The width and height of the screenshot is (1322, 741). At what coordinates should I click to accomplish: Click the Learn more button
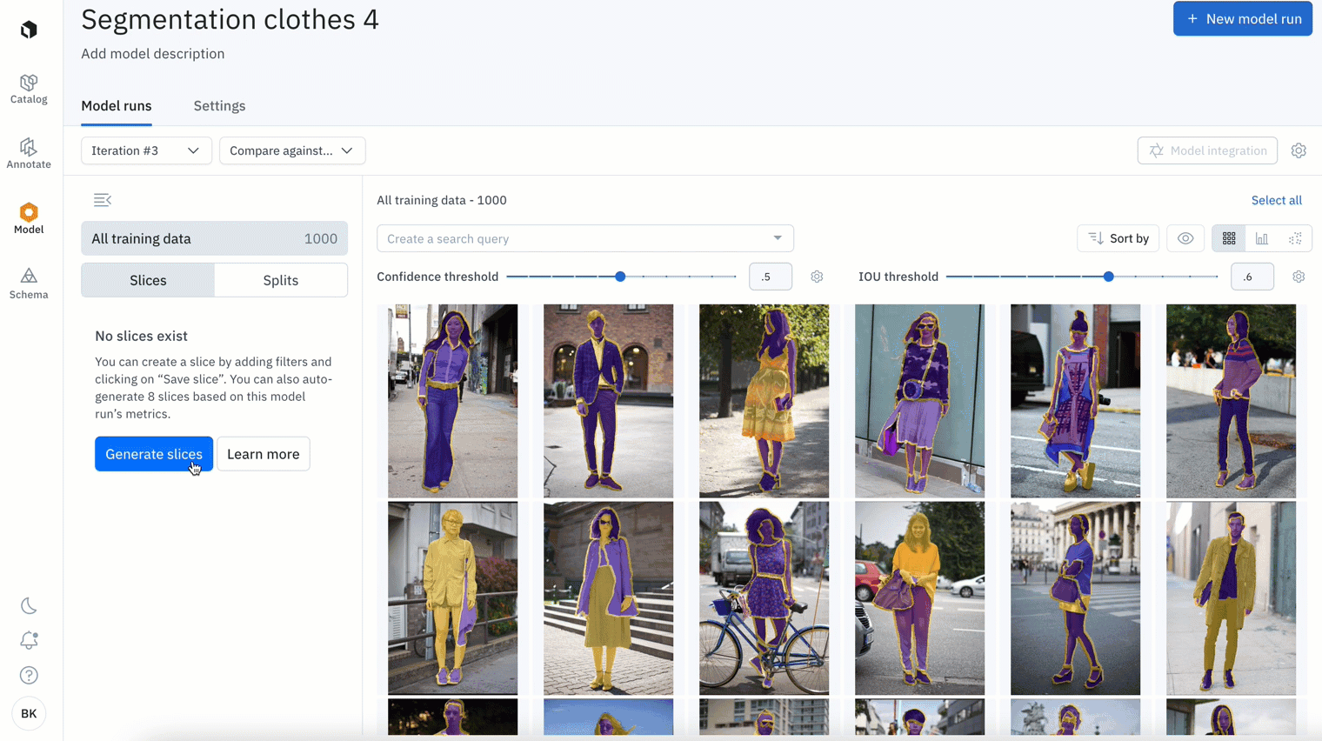point(263,454)
